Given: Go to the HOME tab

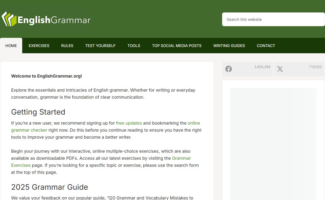Looking at the screenshot, I should pyautogui.click(x=11, y=46).
